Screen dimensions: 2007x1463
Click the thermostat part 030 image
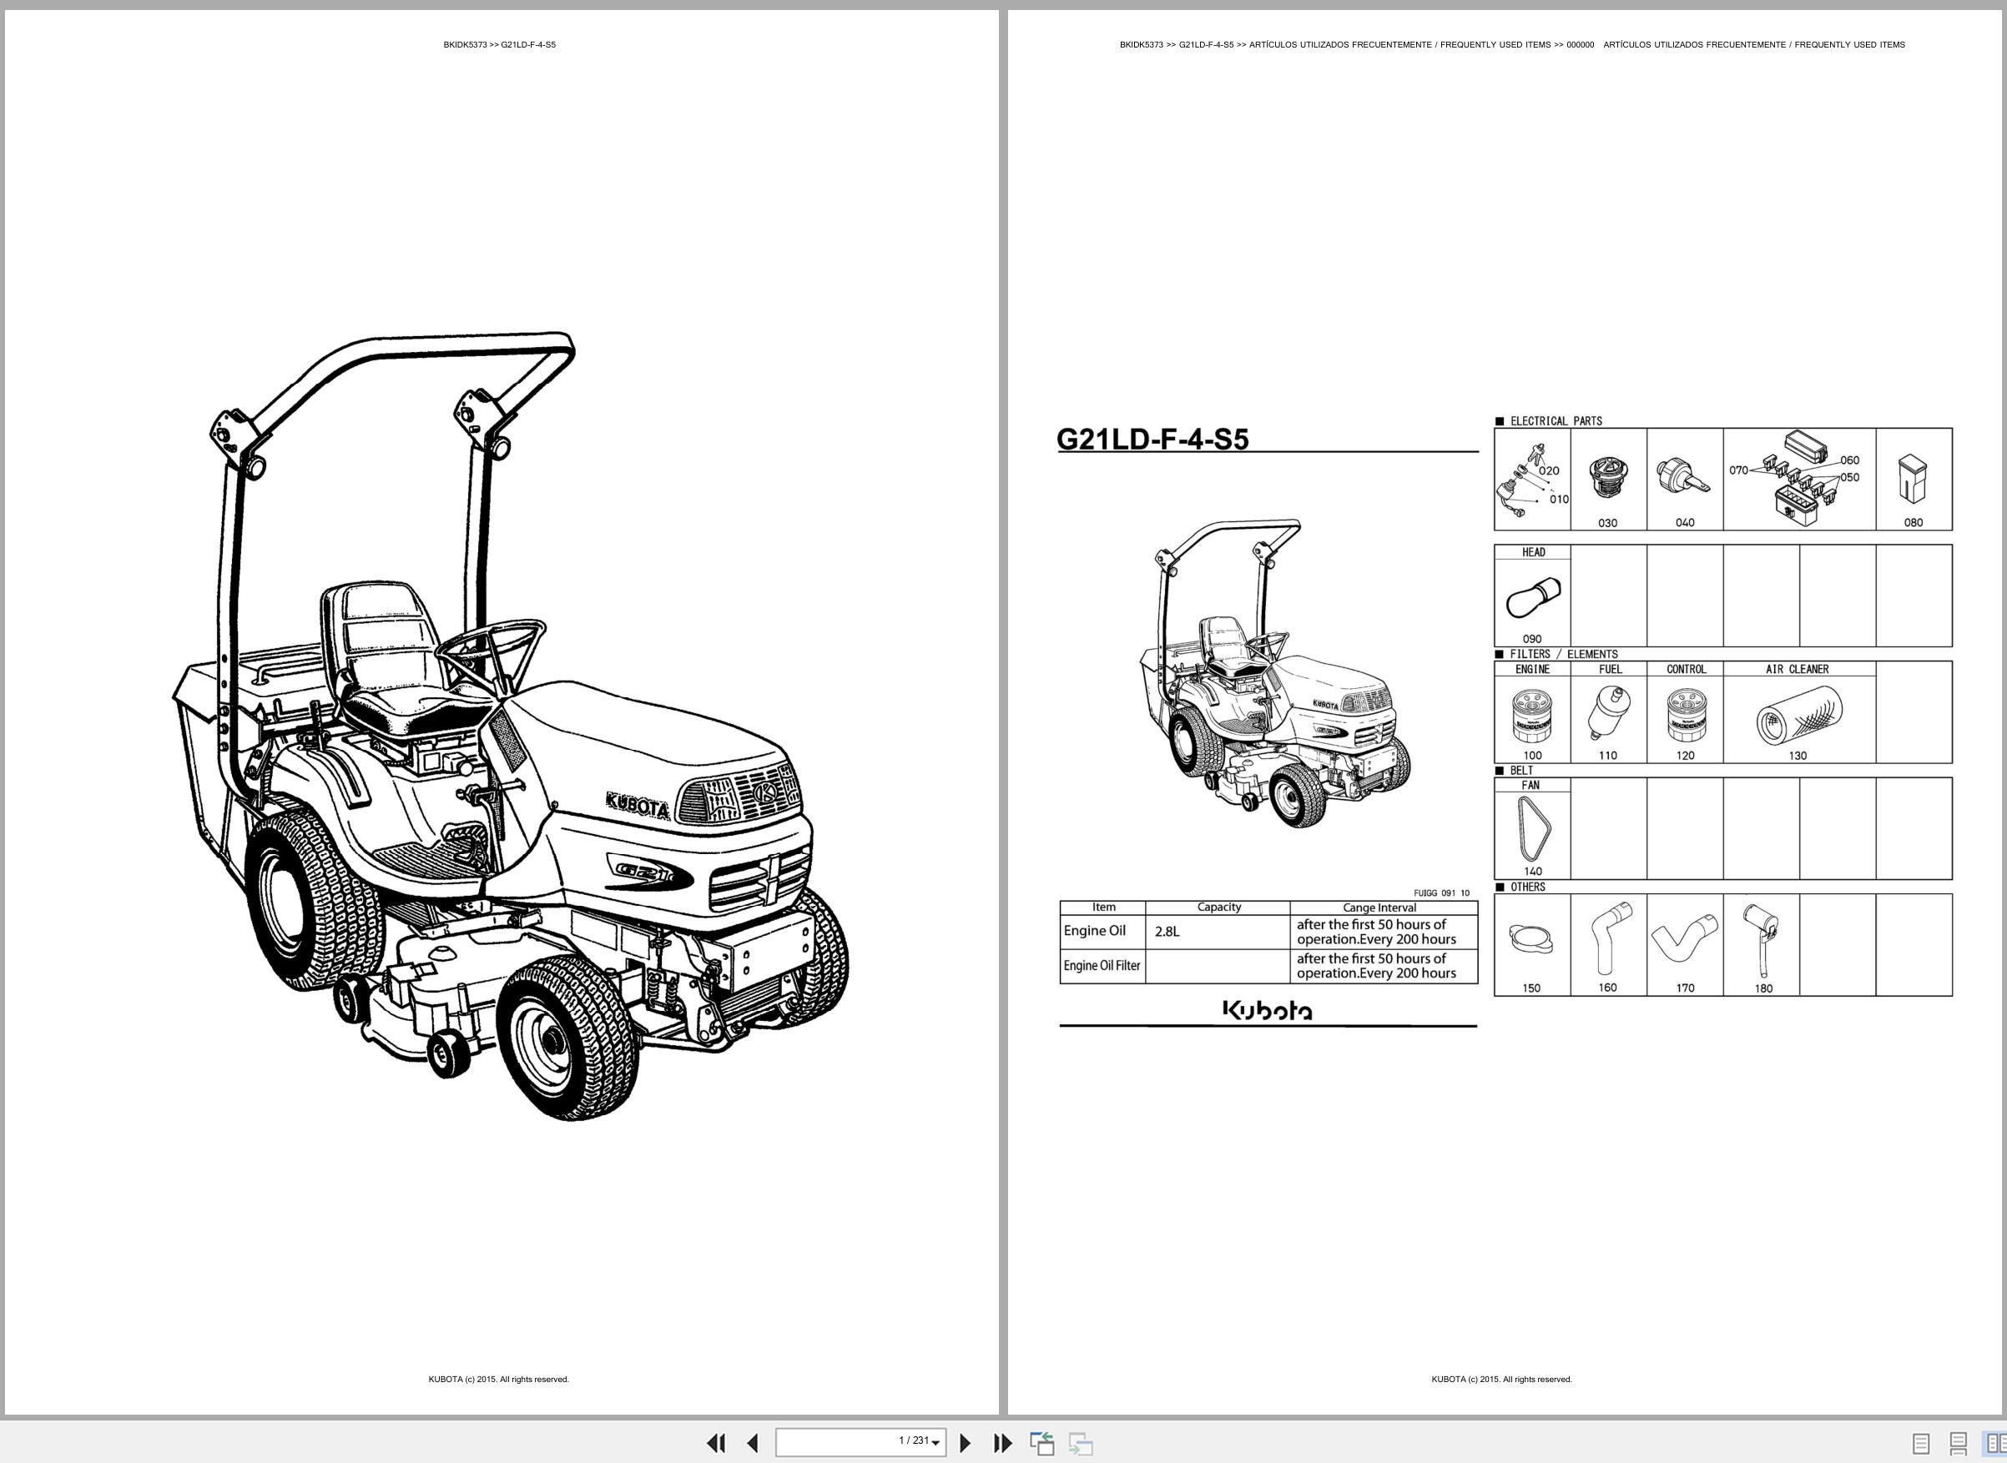[x=1607, y=478]
